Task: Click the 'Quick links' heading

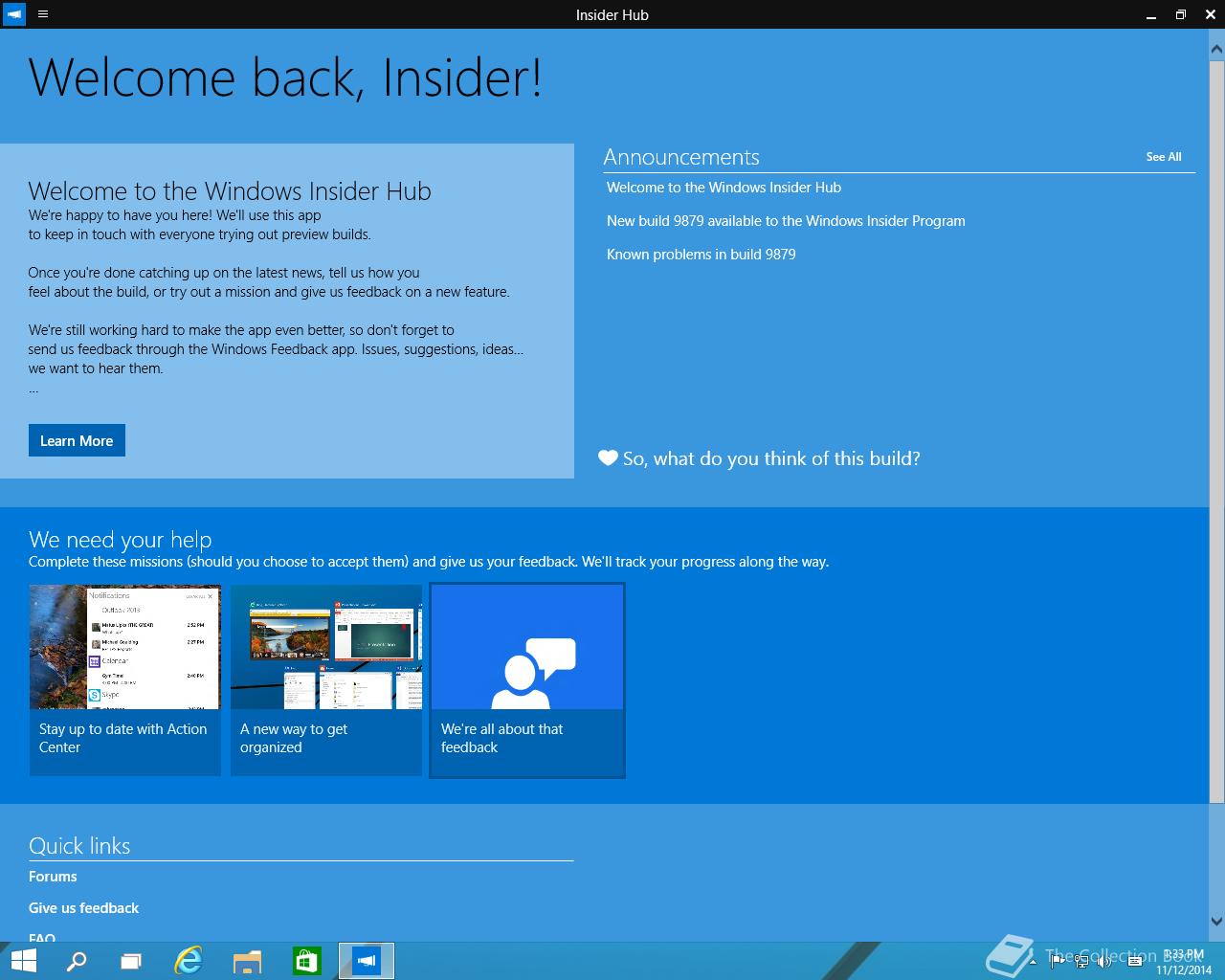Action: tap(79, 846)
